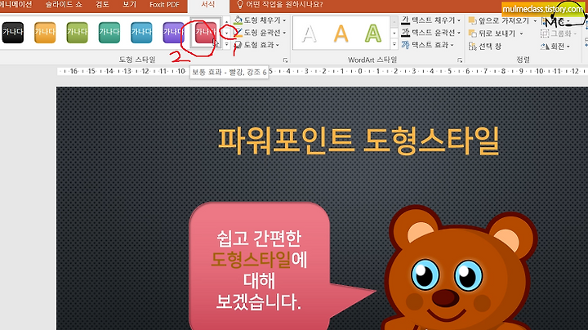Click the 텍스트 채우기 icon
The height and width of the screenshot is (330, 588).
pos(405,20)
